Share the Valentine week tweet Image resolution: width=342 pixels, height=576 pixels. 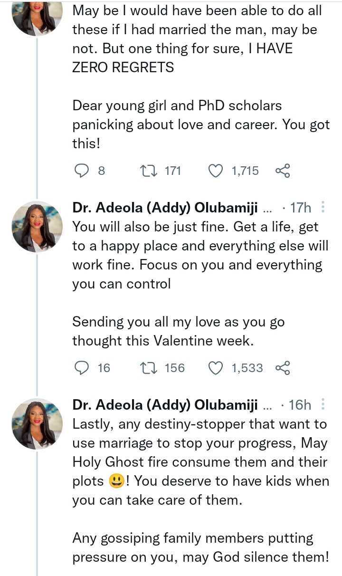pyautogui.click(x=283, y=368)
